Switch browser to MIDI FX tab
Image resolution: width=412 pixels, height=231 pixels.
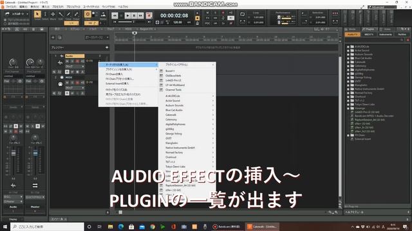(x=369, y=34)
